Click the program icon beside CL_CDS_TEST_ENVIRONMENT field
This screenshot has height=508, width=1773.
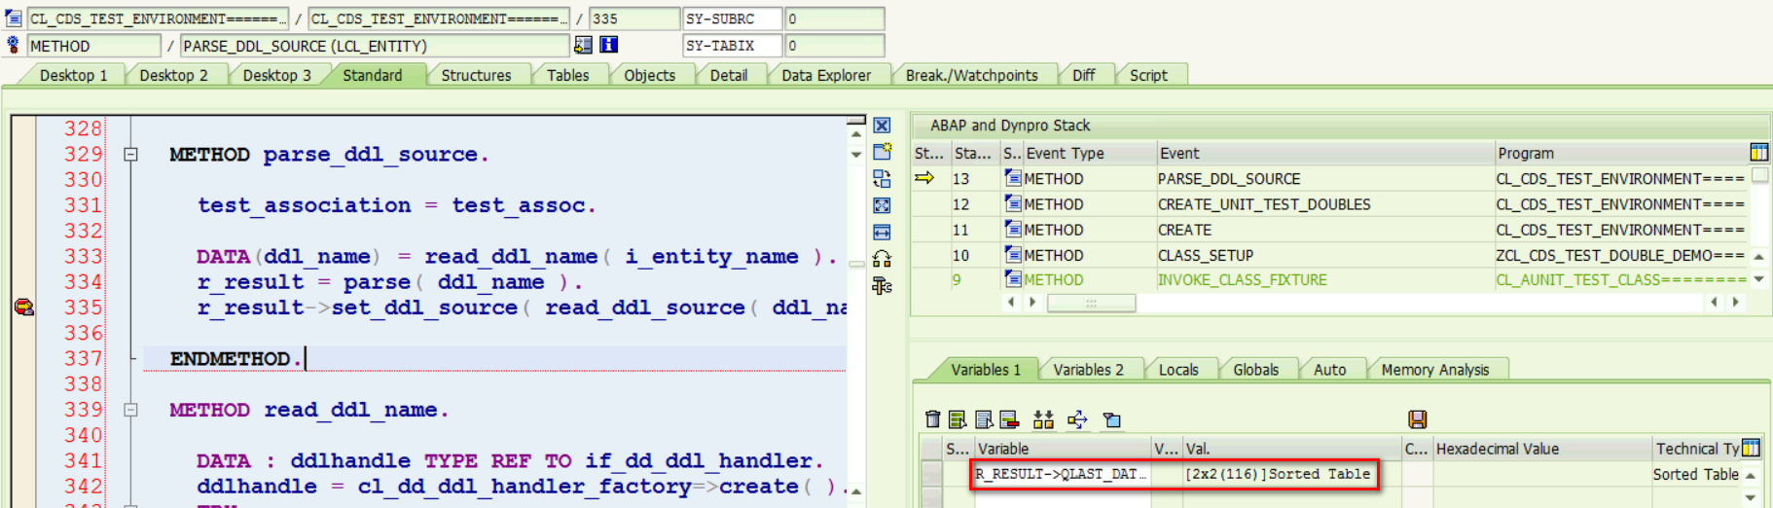pos(14,18)
